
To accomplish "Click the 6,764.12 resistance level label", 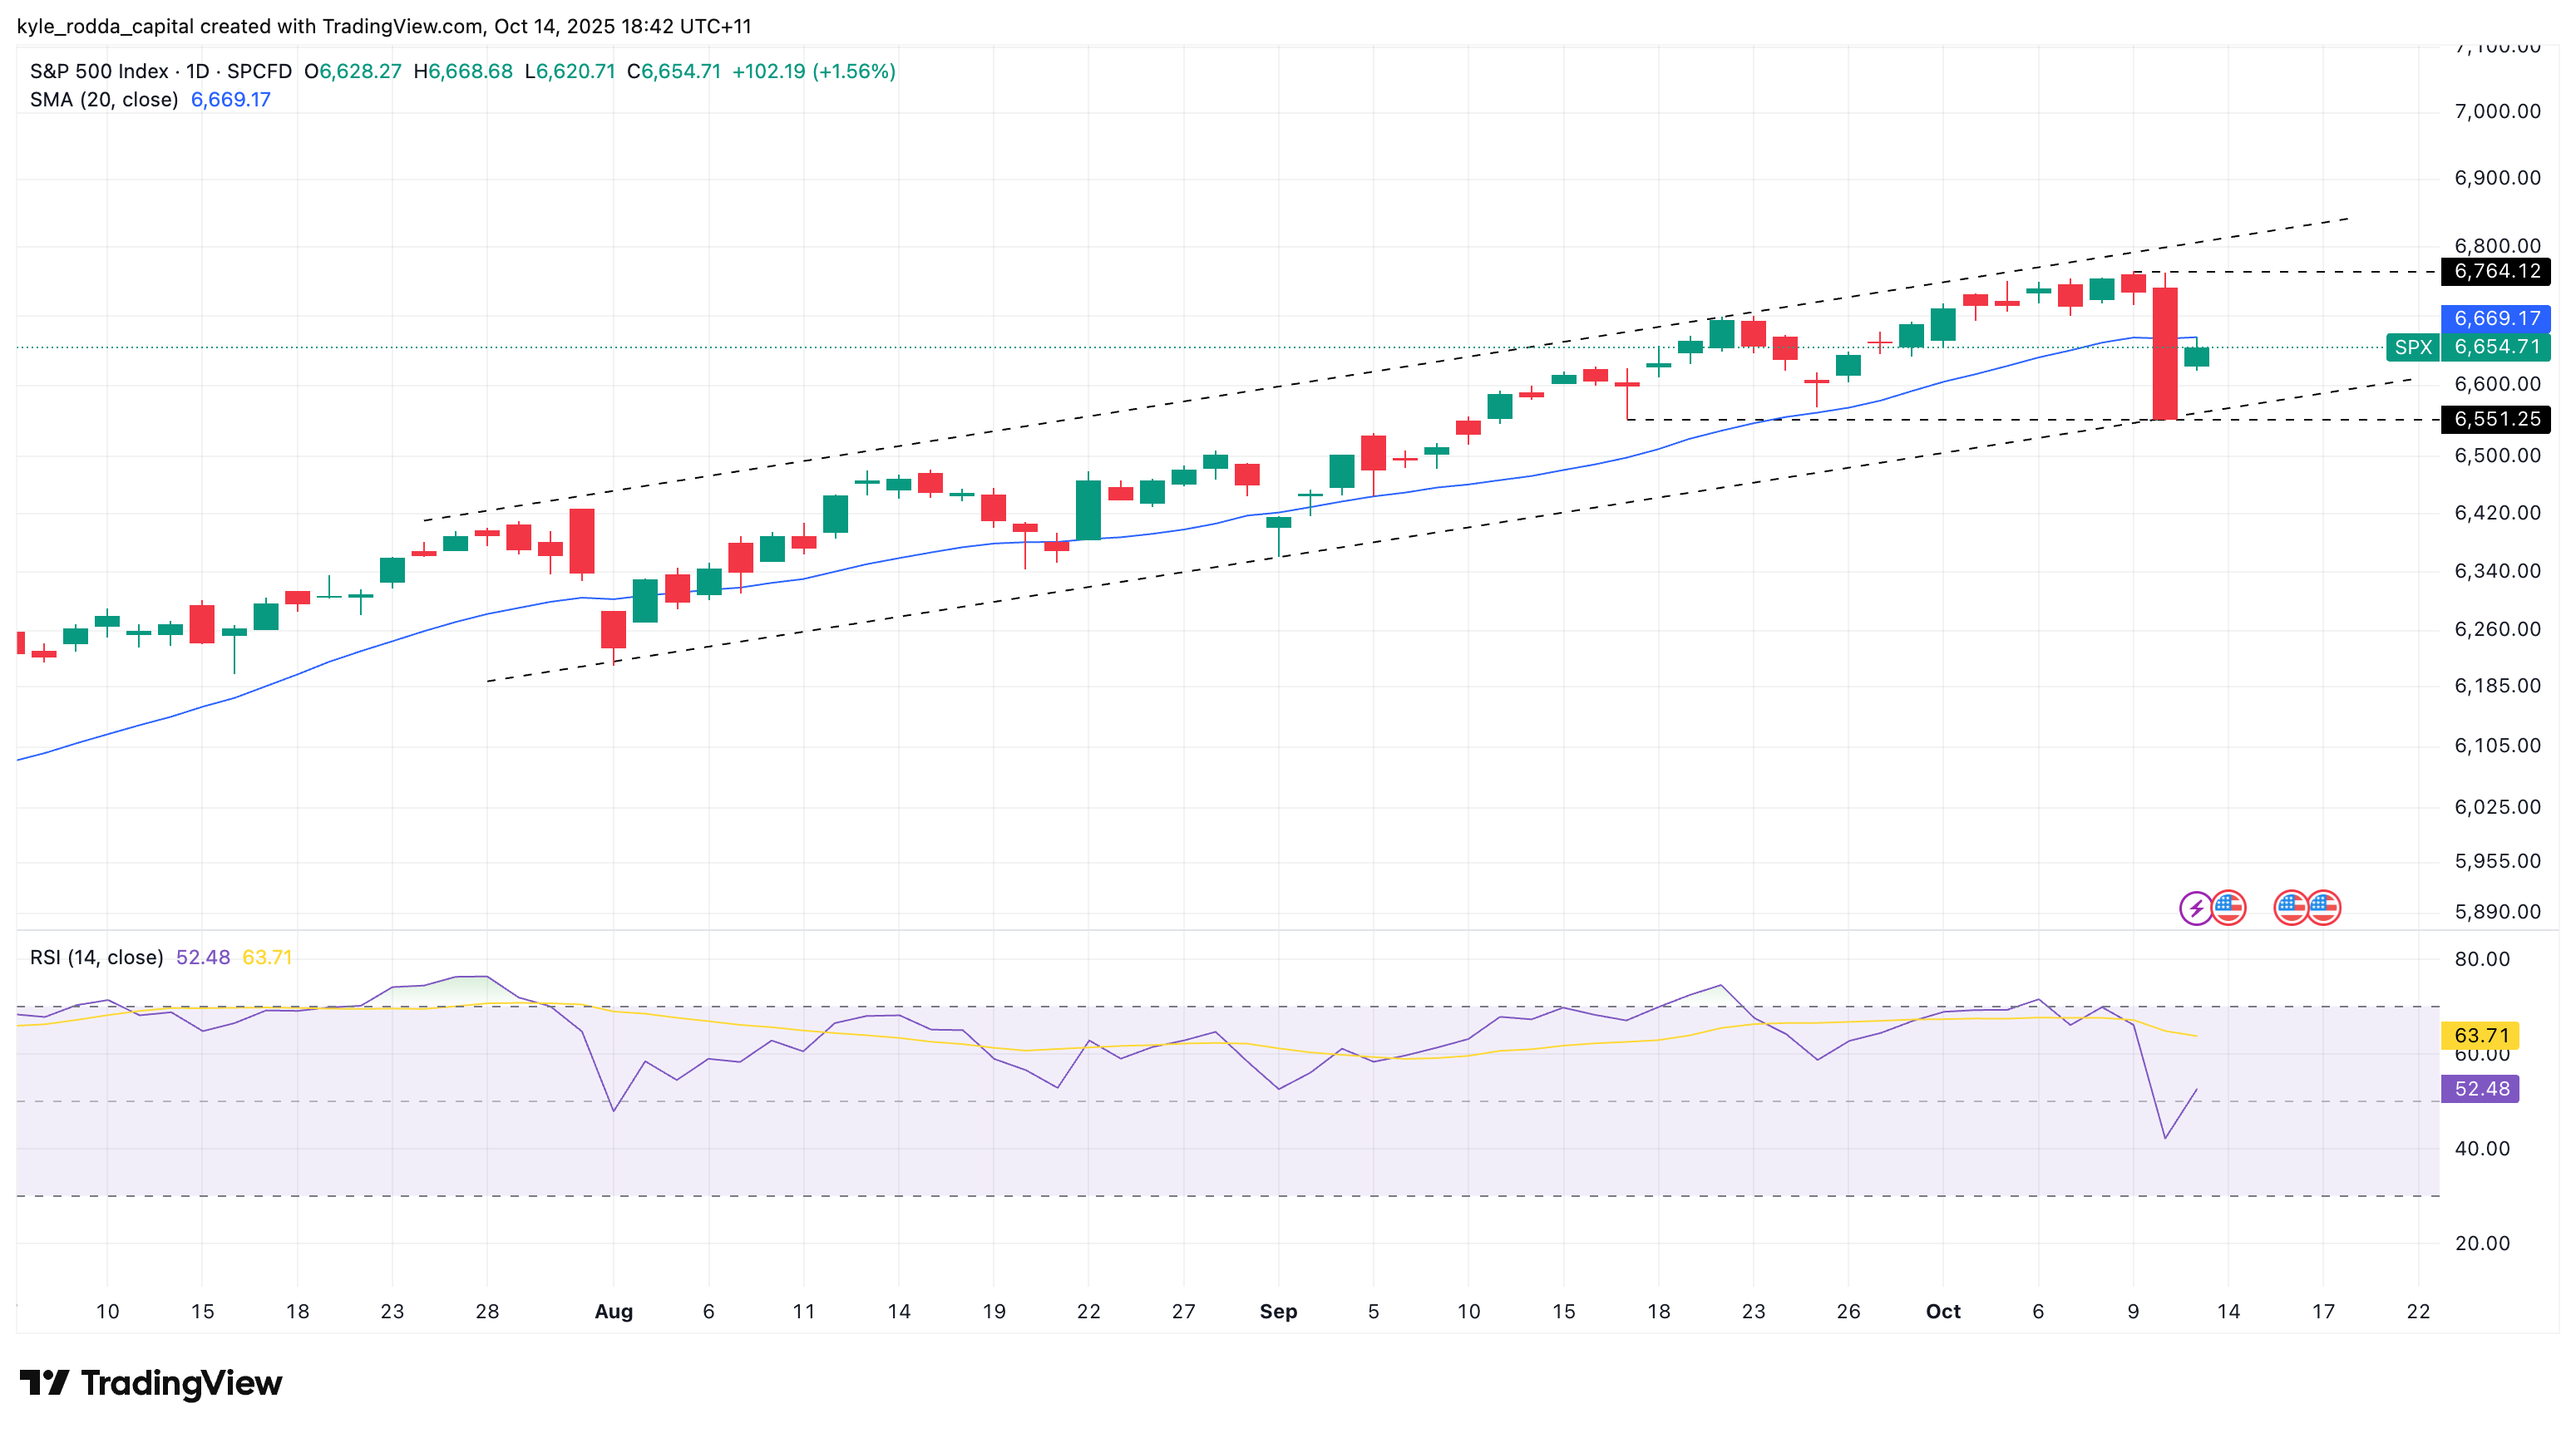I will 2496,271.
